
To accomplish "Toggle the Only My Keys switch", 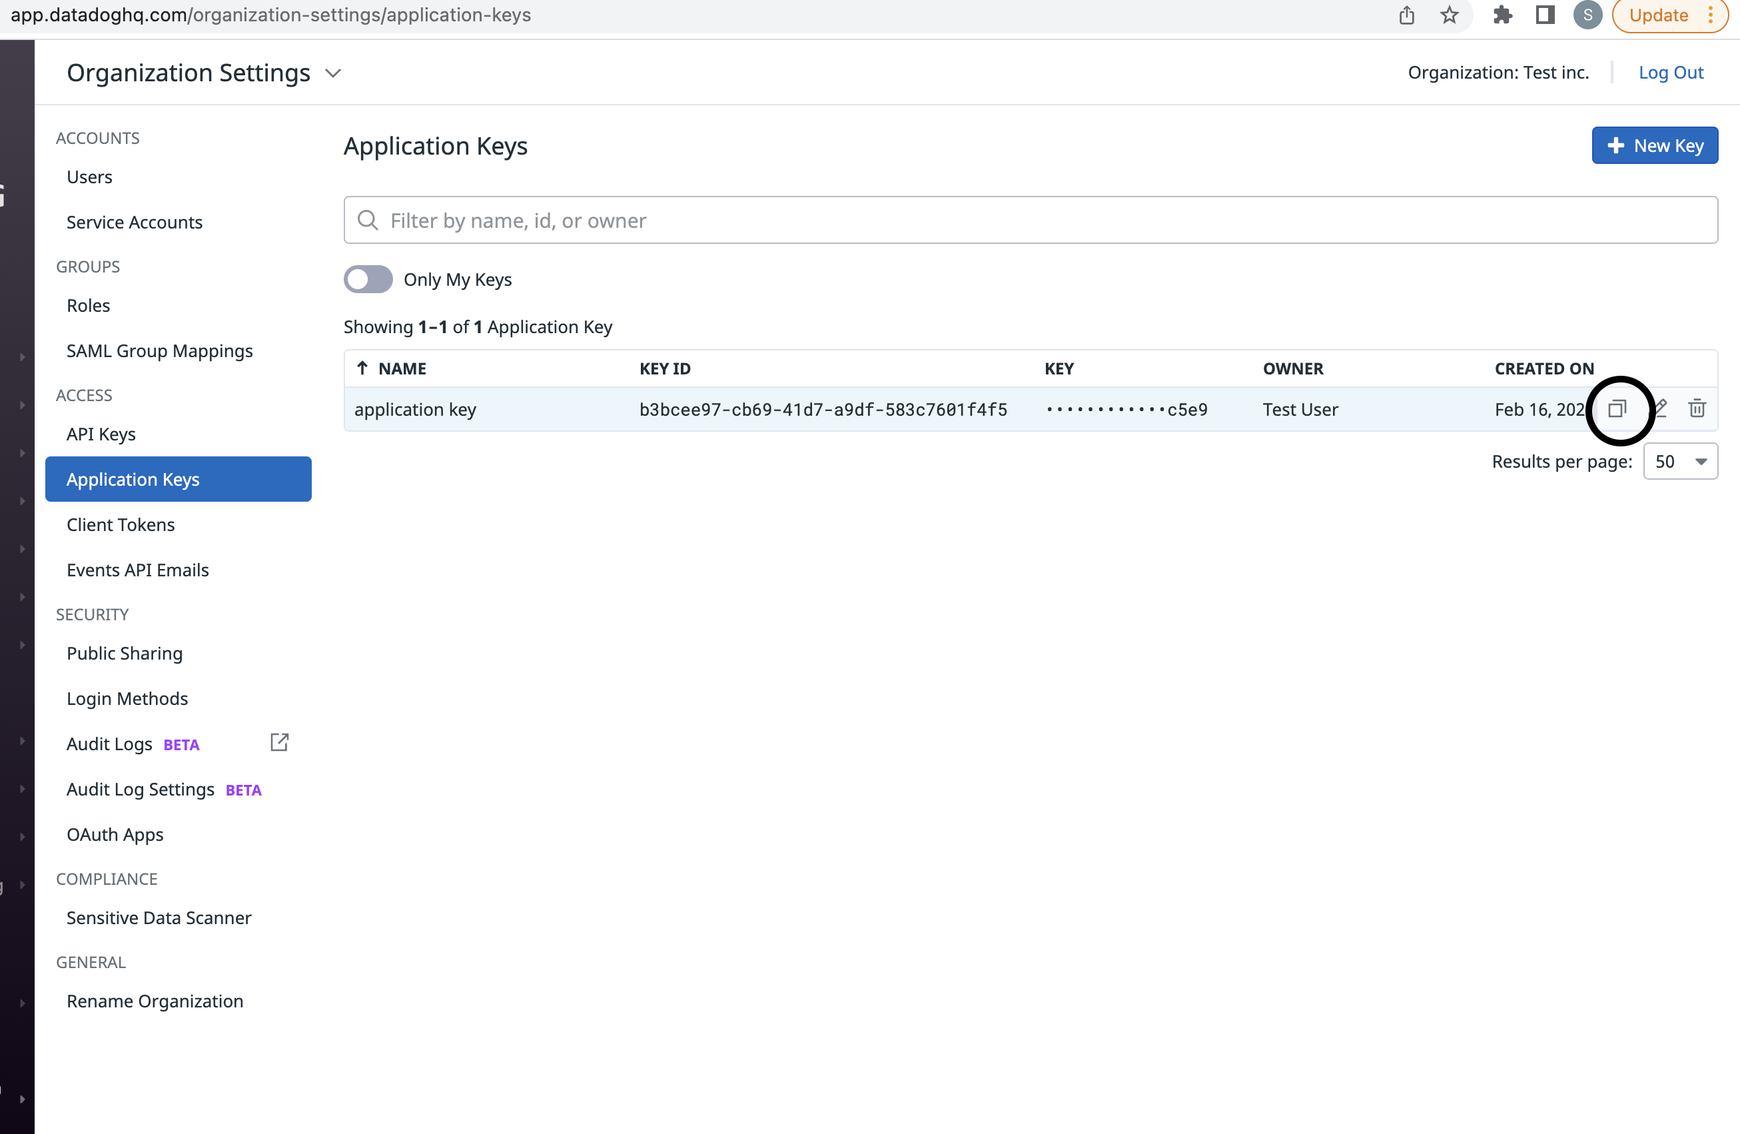I will point(368,279).
